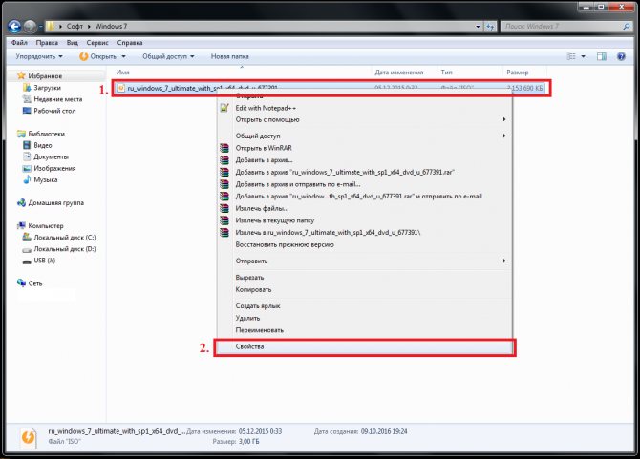Open the Help question mark icon
This screenshot has height=459, width=640.
[621, 56]
